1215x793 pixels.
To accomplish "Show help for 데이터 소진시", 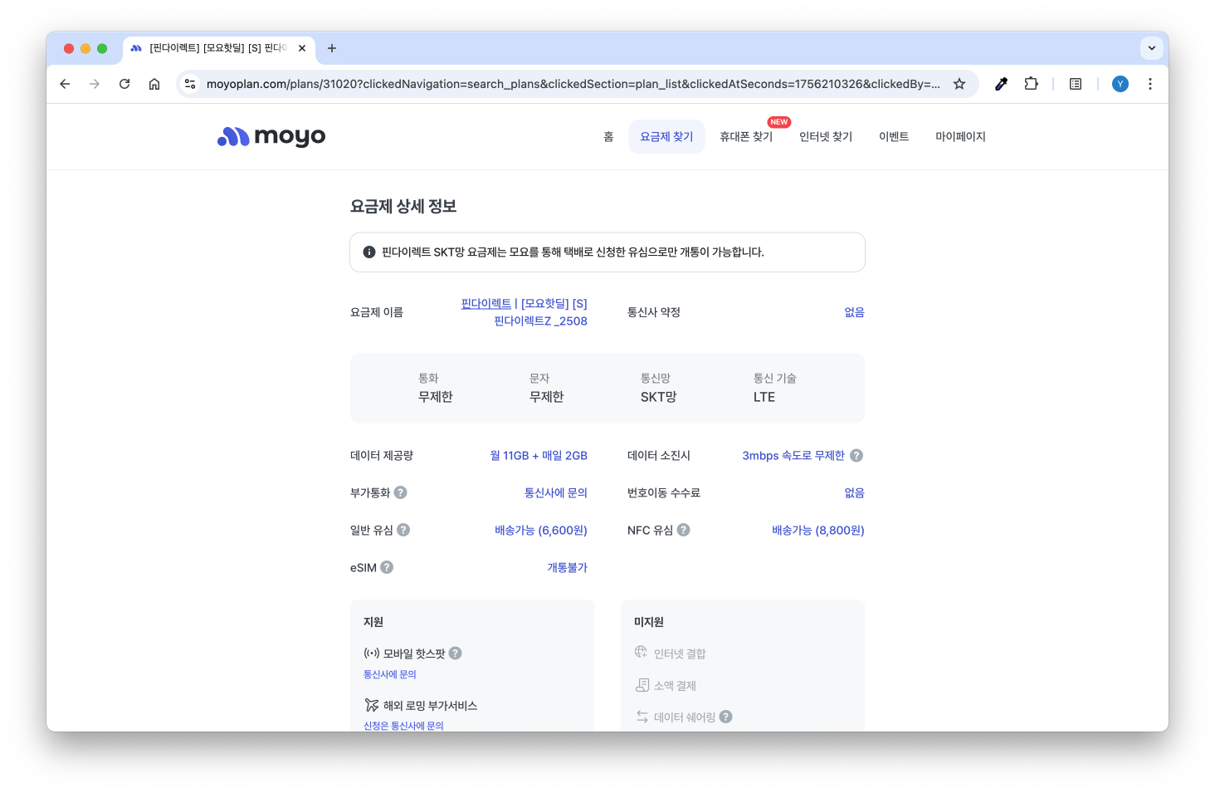I will (x=856, y=455).
